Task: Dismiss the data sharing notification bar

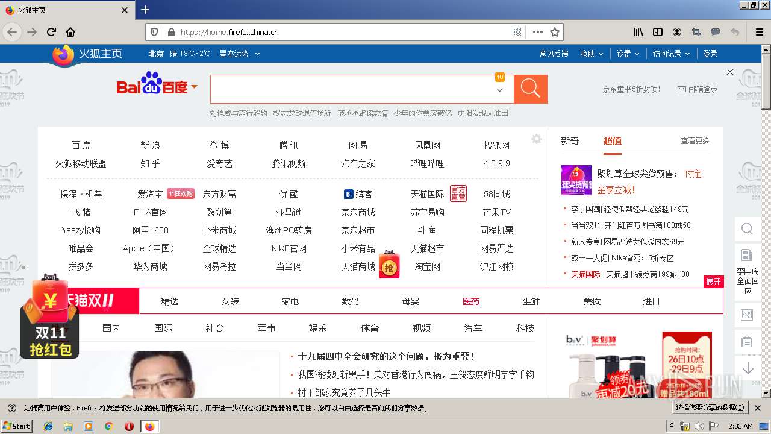Action: click(758, 408)
